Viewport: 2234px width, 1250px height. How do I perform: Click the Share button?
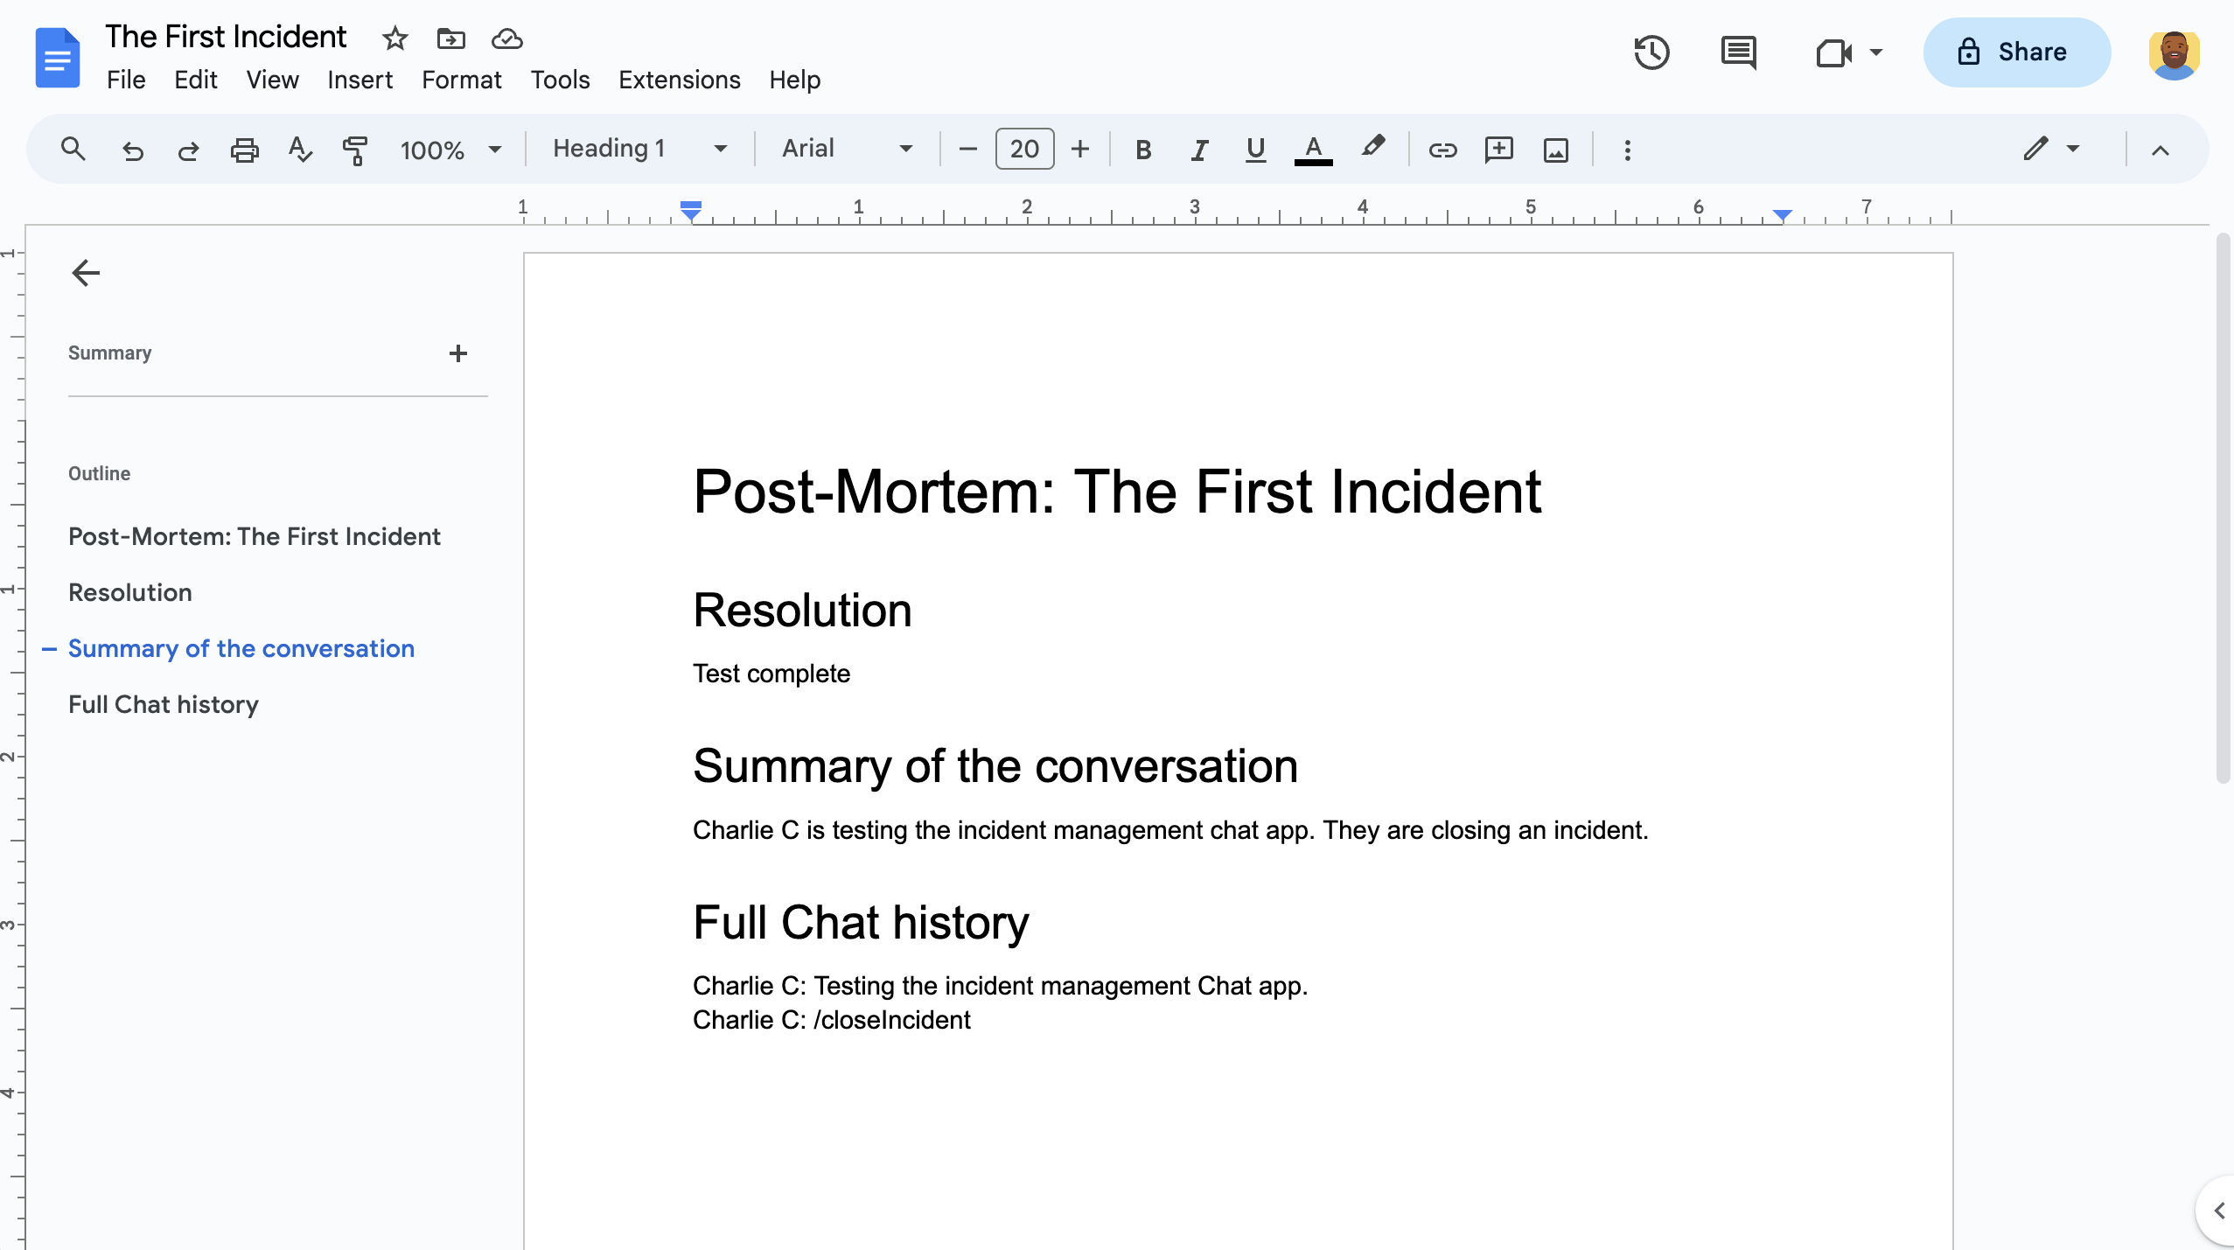pos(2013,52)
